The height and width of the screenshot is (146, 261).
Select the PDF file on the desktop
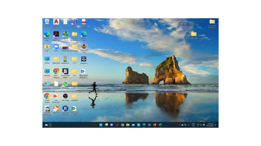tap(84, 22)
